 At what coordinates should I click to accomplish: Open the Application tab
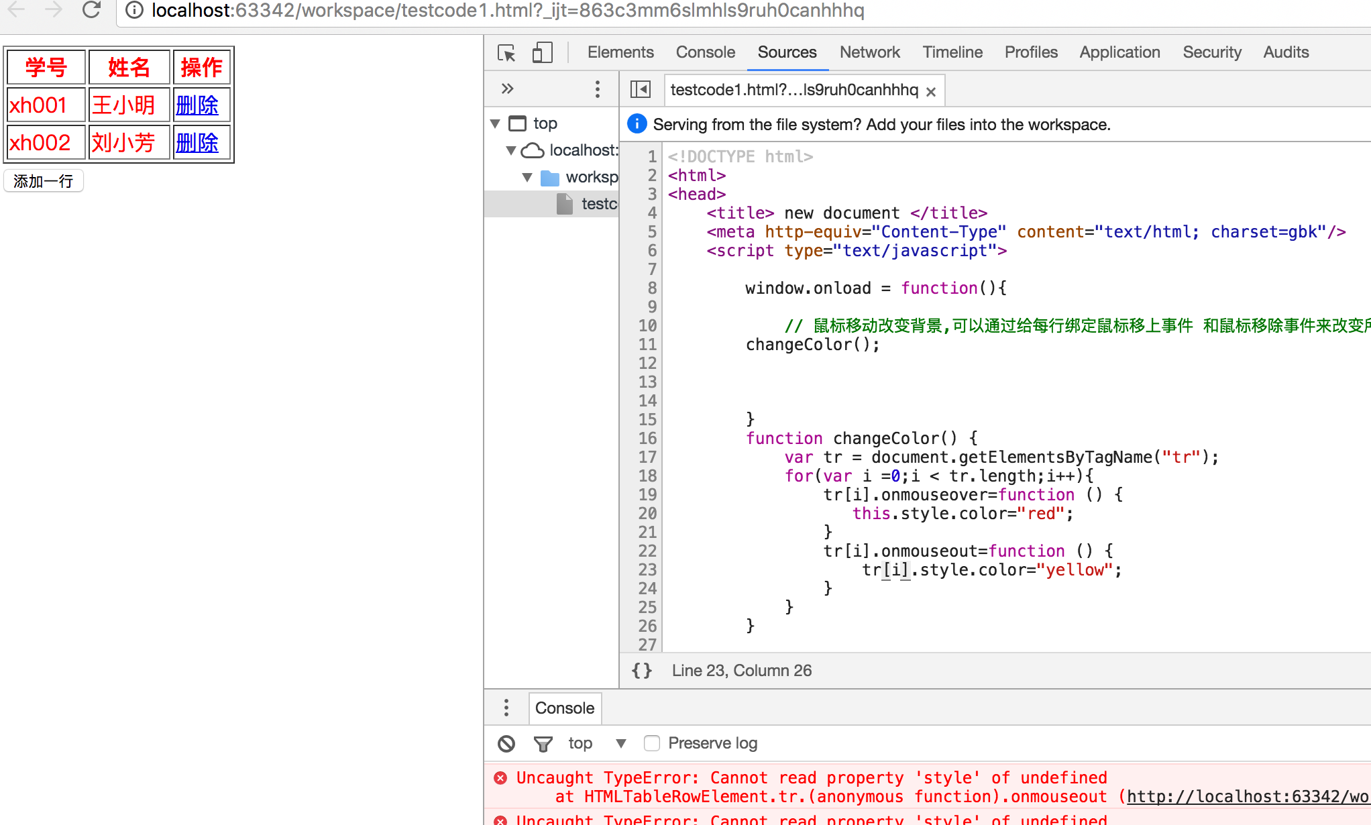1119,52
